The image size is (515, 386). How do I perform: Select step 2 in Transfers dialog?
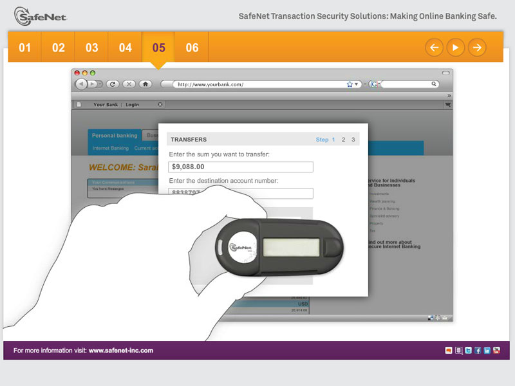[x=343, y=140]
